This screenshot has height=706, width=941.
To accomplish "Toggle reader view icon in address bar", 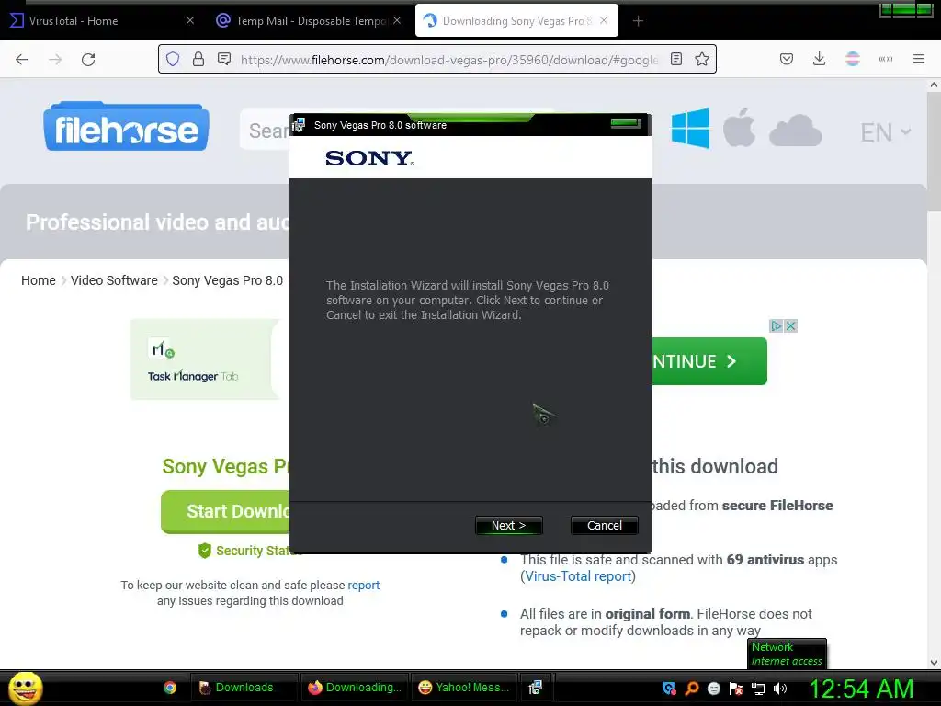I will 676,59.
